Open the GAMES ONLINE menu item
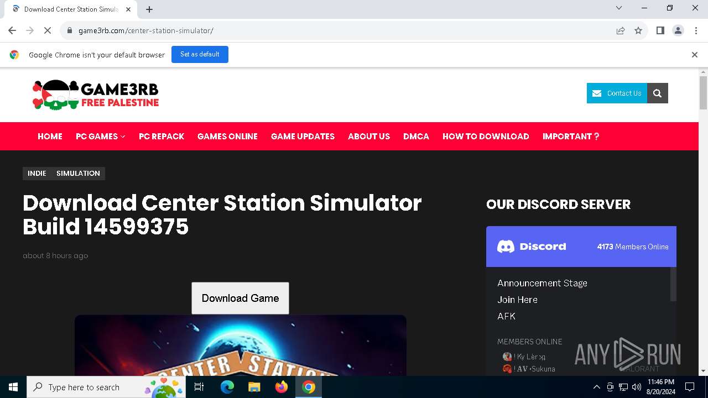The image size is (708, 398). (x=227, y=136)
